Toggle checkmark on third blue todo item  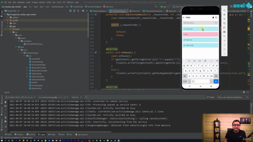pos(185,40)
